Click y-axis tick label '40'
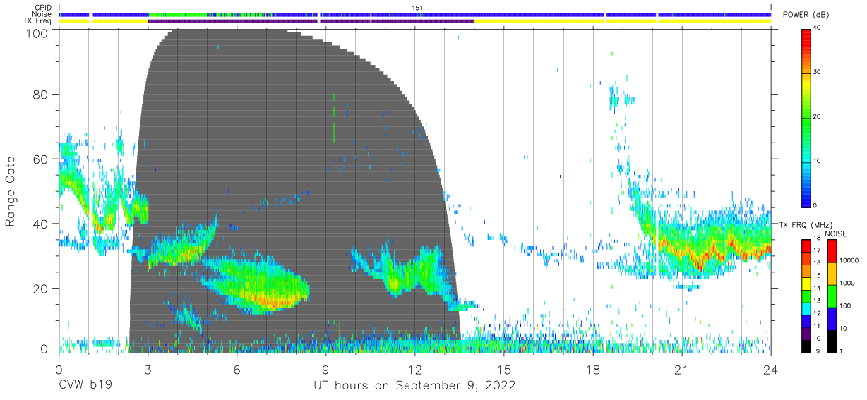 pos(41,224)
